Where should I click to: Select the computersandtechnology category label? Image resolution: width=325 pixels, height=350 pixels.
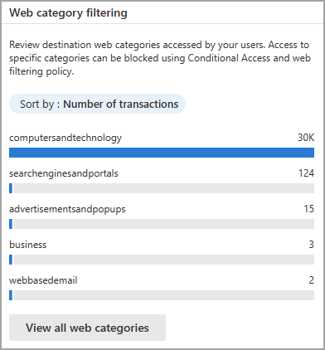[65, 138]
